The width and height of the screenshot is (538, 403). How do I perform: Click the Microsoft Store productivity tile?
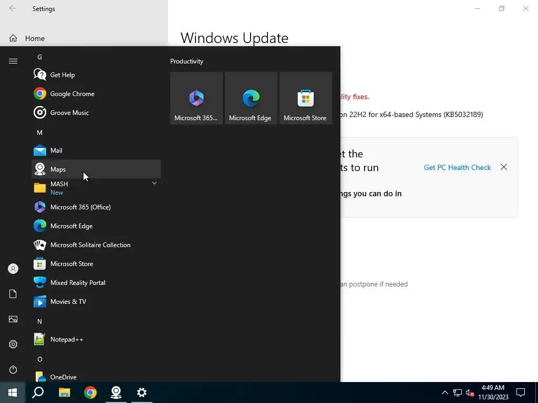point(306,98)
